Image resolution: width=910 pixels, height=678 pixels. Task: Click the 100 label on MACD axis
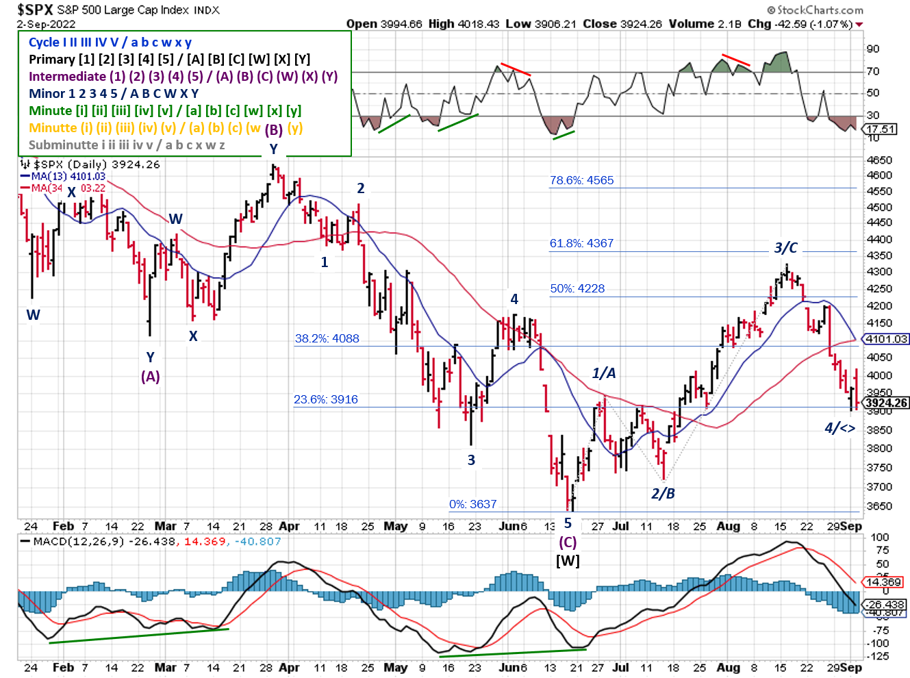click(880, 538)
